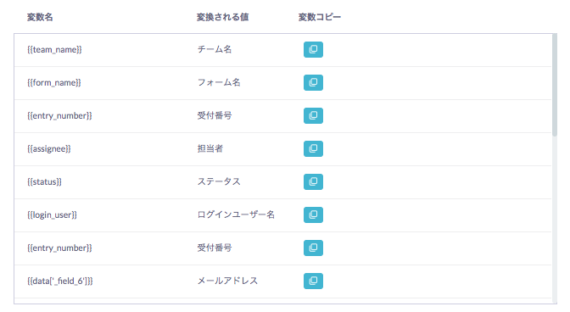Select the {{assignee}} variable text

pos(49,148)
